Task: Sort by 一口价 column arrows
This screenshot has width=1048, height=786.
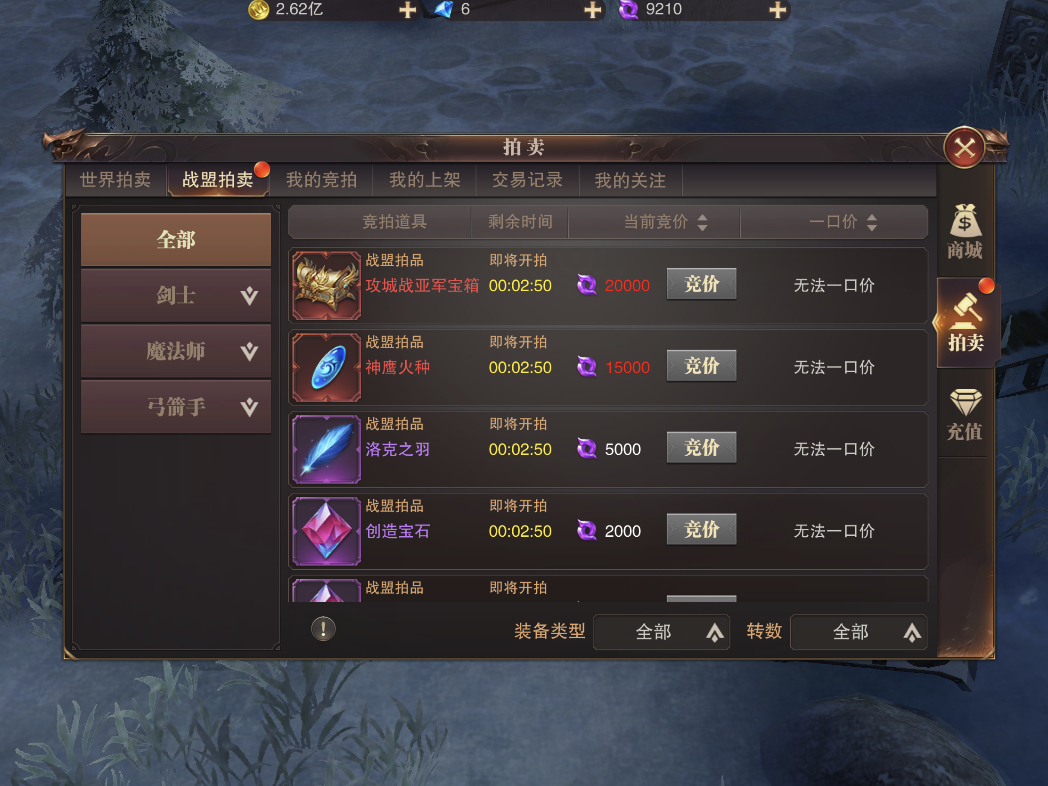Action: (x=872, y=222)
